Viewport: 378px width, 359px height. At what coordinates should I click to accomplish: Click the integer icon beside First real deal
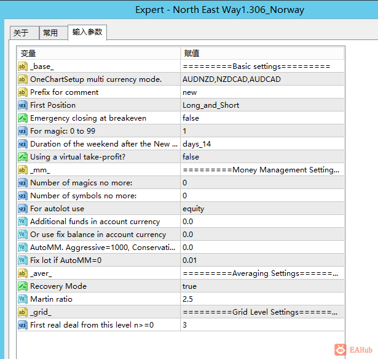pyautogui.click(x=23, y=325)
